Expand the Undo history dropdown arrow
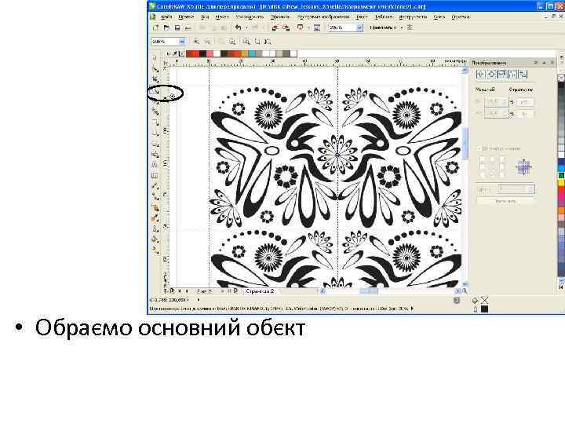The height and width of the screenshot is (424, 565). (246, 27)
